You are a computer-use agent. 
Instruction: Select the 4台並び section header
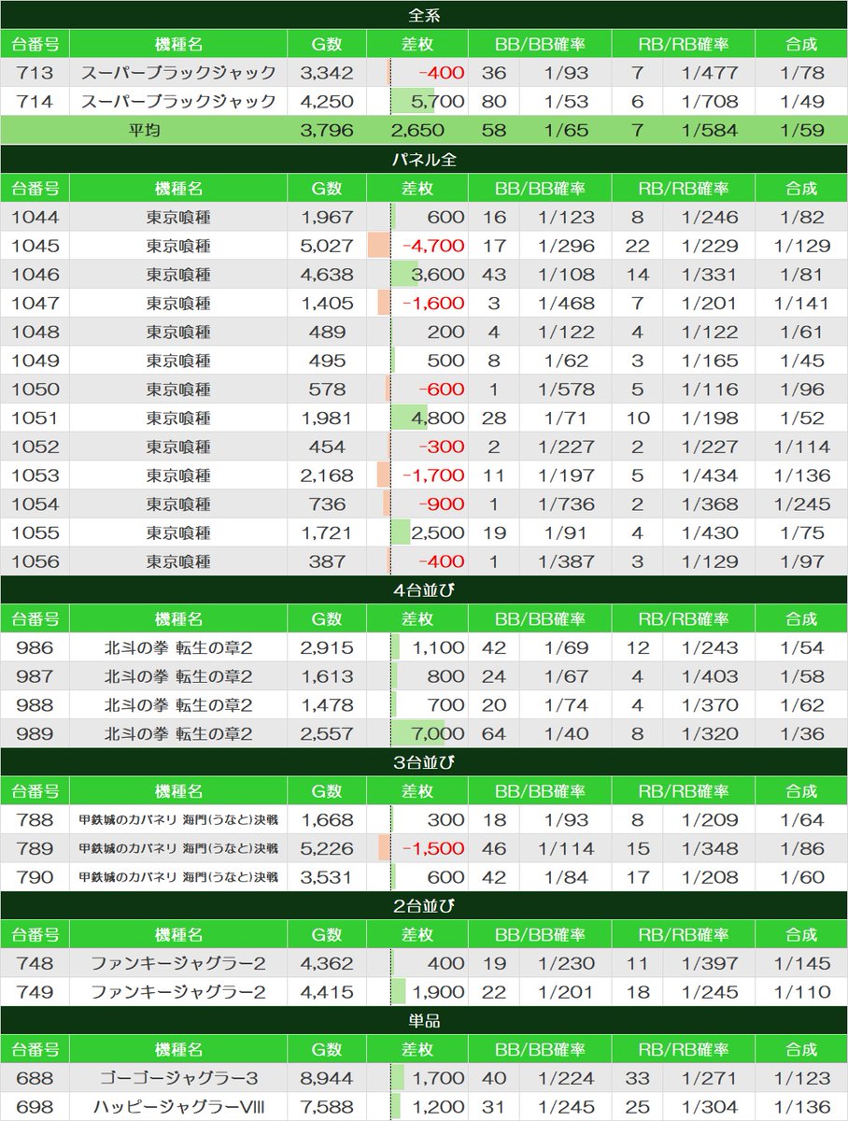pyautogui.click(x=424, y=590)
